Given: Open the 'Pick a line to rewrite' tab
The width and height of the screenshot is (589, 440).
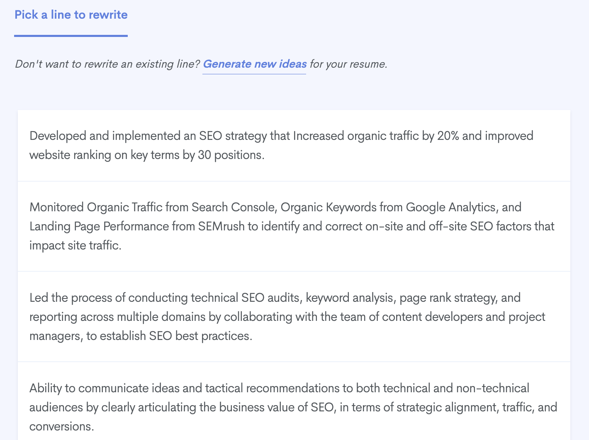Looking at the screenshot, I should click(x=71, y=15).
